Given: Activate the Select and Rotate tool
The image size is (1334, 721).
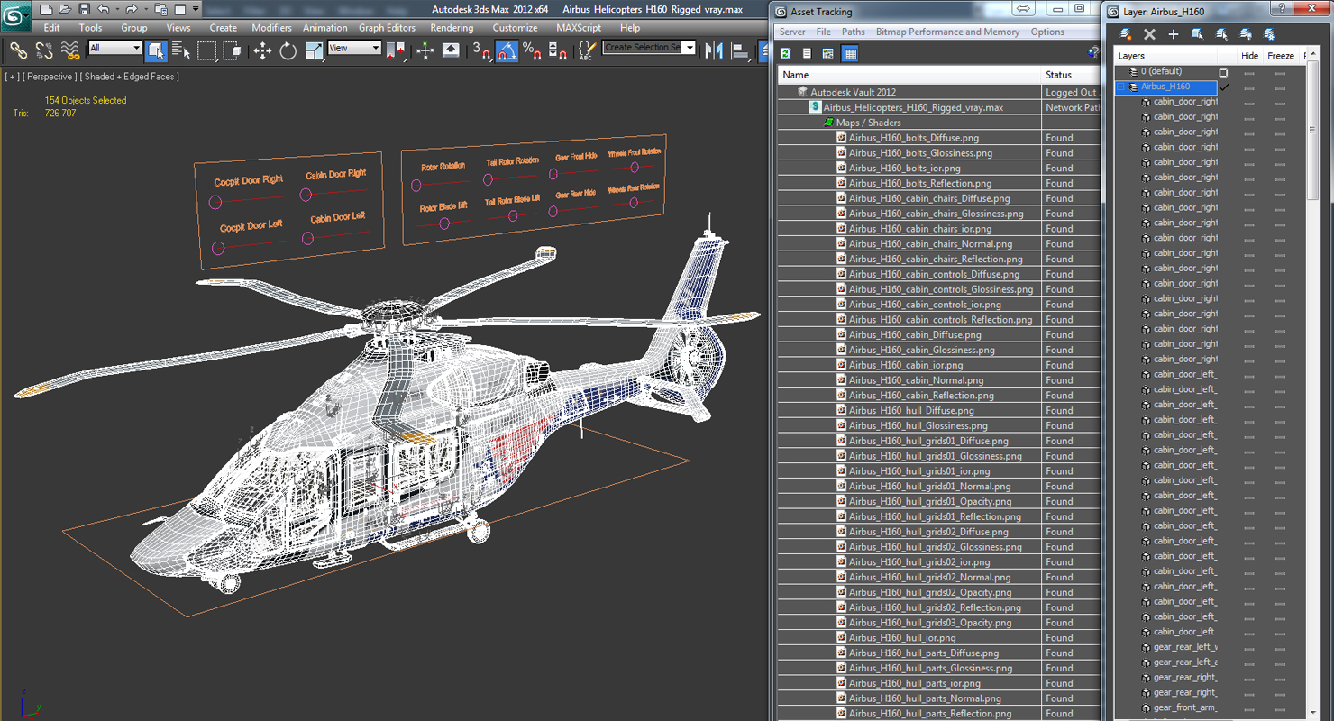Looking at the screenshot, I should [x=288, y=50].
